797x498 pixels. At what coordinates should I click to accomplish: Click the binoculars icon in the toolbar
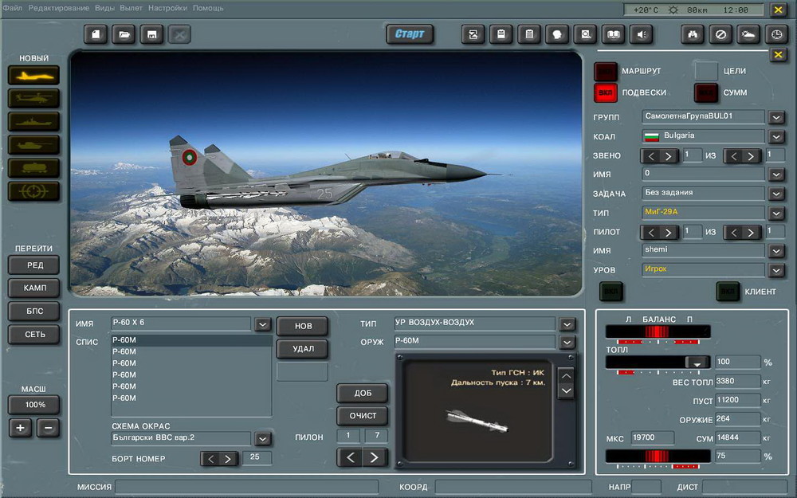(x=693, y=34)
